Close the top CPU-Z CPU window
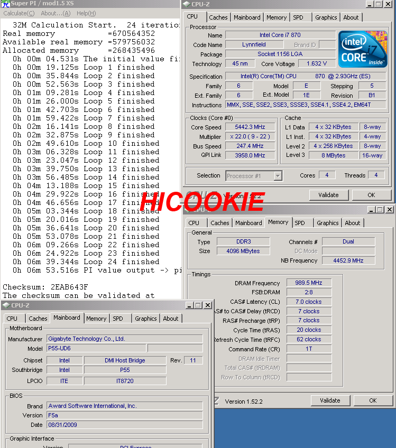Image resolution: width=396 pixels, height=448 pixels. click(388, 4)
